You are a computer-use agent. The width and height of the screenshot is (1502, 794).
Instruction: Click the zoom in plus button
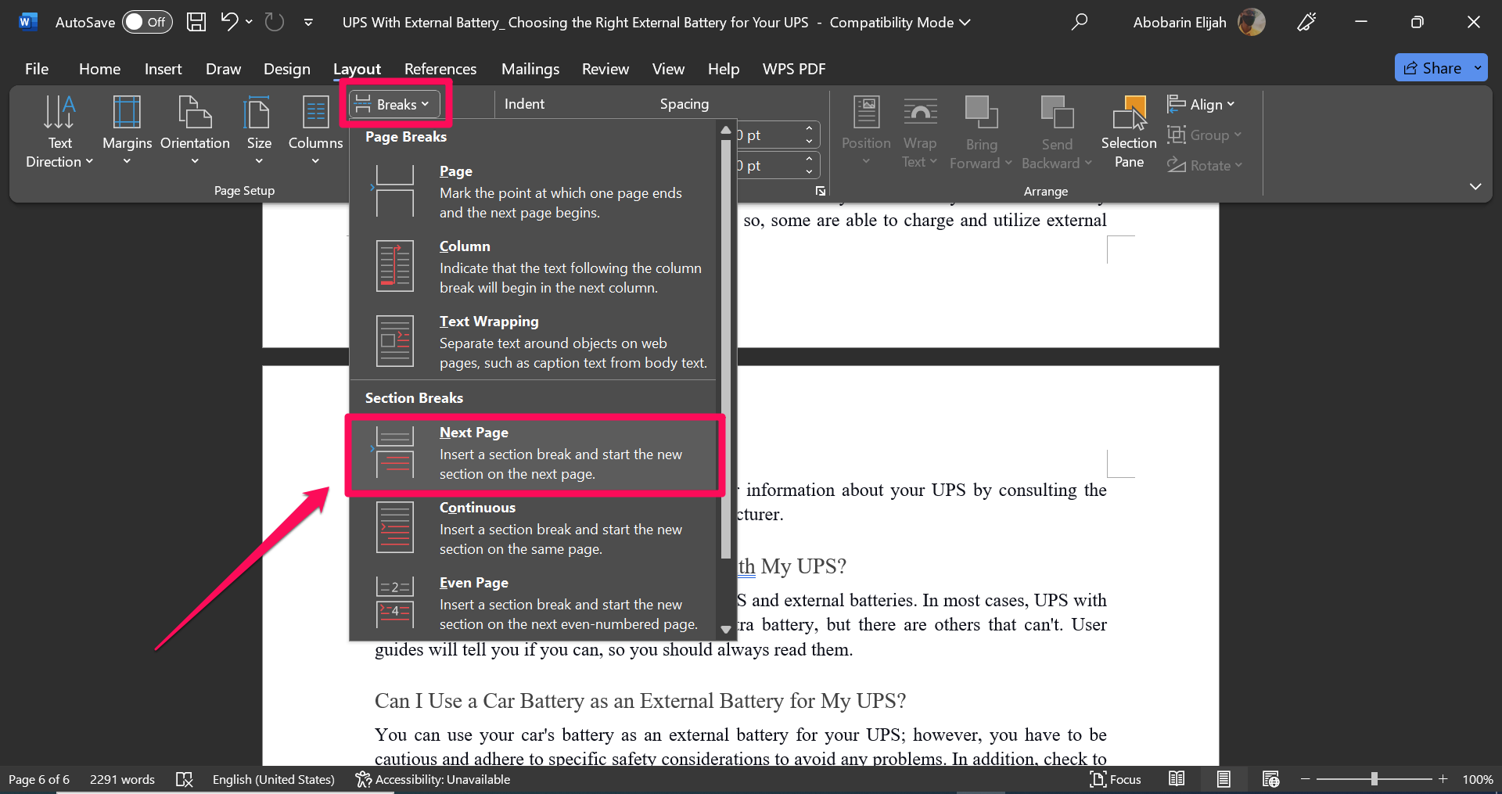coord(1443,779)
